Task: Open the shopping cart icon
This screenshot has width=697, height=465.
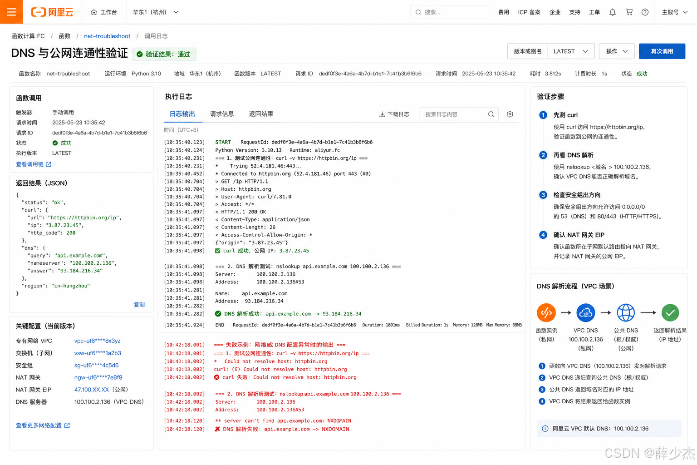Action: click(x=629, y=12)
